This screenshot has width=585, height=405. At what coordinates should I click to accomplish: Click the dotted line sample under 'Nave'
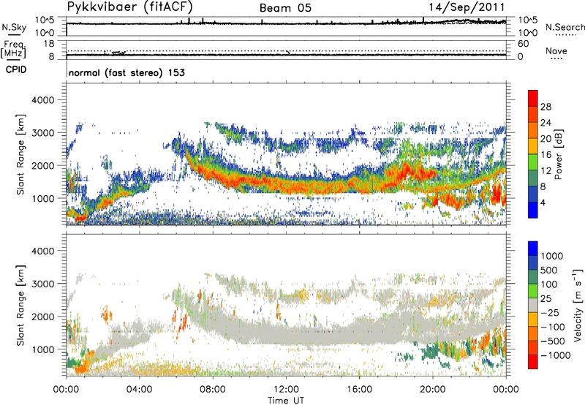[557, 58]
